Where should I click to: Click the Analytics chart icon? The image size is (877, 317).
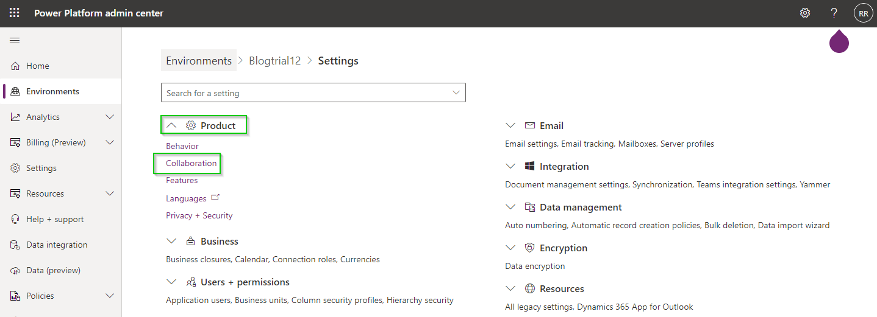(15, 117)
